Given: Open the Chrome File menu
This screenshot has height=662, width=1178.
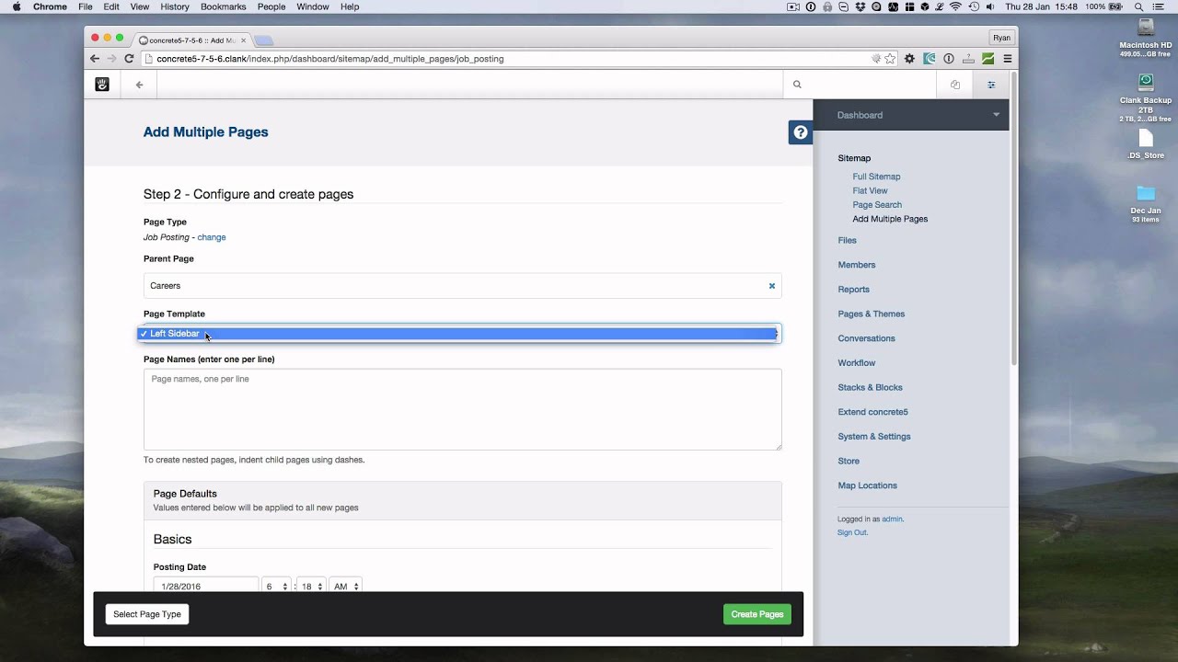Looking at the screenshot, I should click(x=86, y=6).
